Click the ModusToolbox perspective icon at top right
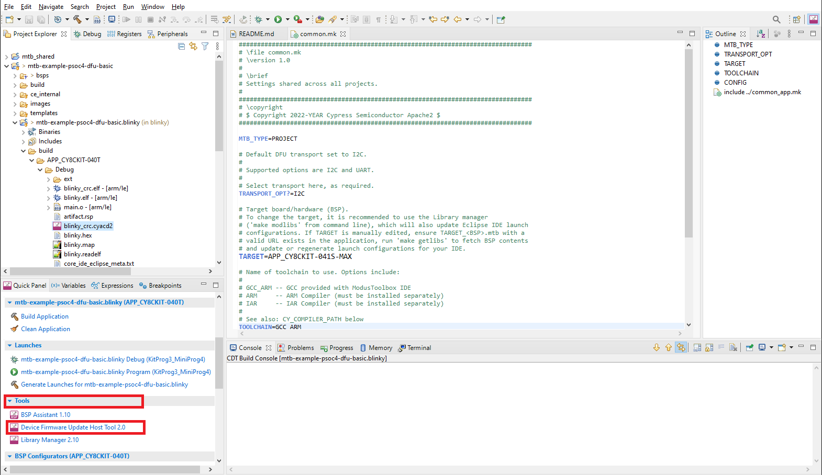Screen dimensions: 822x475 (x=813, y=19)
